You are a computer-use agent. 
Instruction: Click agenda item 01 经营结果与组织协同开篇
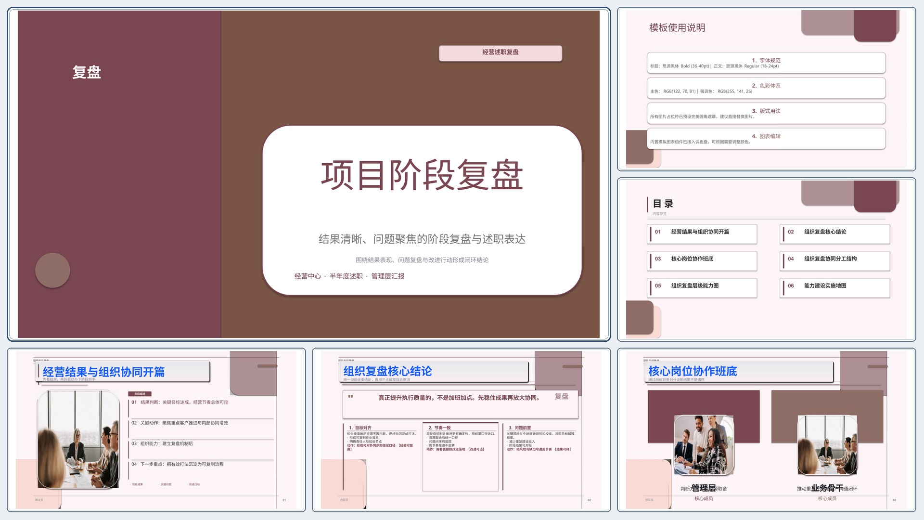coord(702,234)
